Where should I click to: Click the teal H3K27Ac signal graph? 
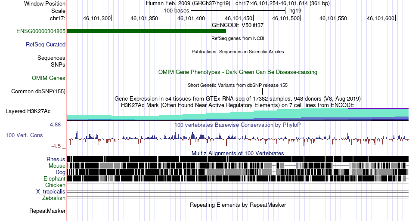click(238, 114)
